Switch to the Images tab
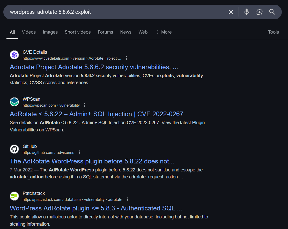The width and height of the screenshot is (288, 229). coord(50,32)
